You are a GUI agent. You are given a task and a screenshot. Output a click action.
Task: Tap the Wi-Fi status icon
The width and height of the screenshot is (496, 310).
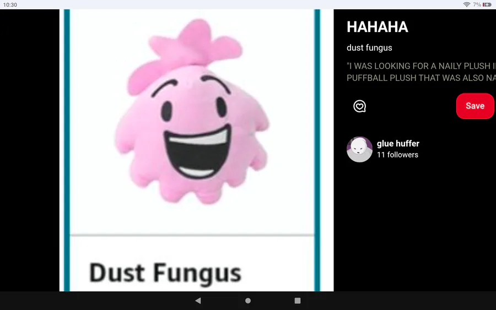466,4
